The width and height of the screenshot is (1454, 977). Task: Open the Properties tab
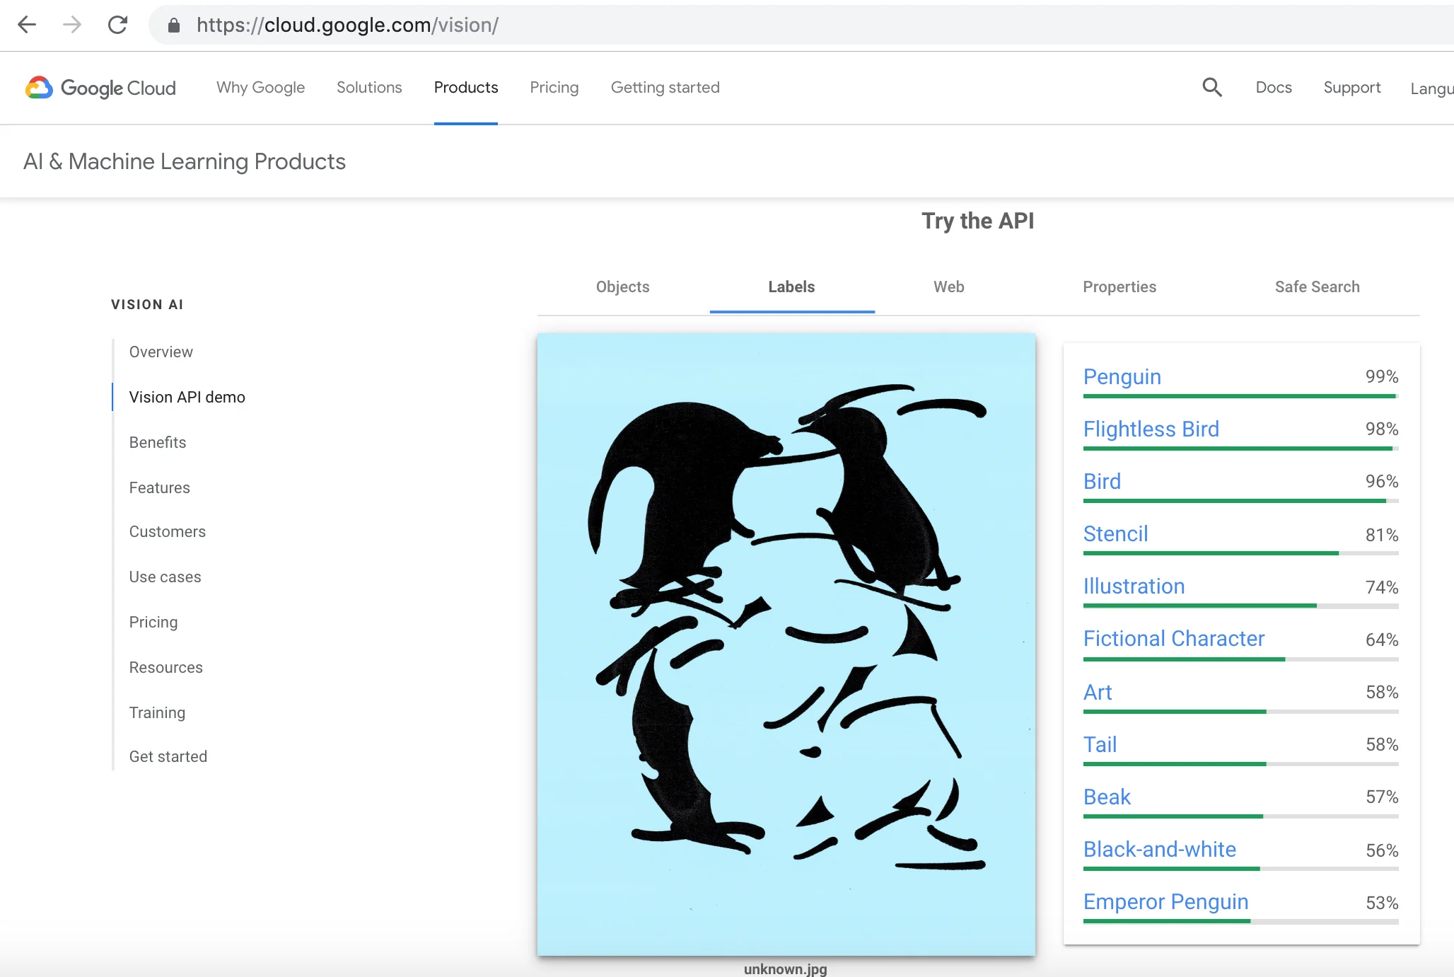pos(1119,287)
